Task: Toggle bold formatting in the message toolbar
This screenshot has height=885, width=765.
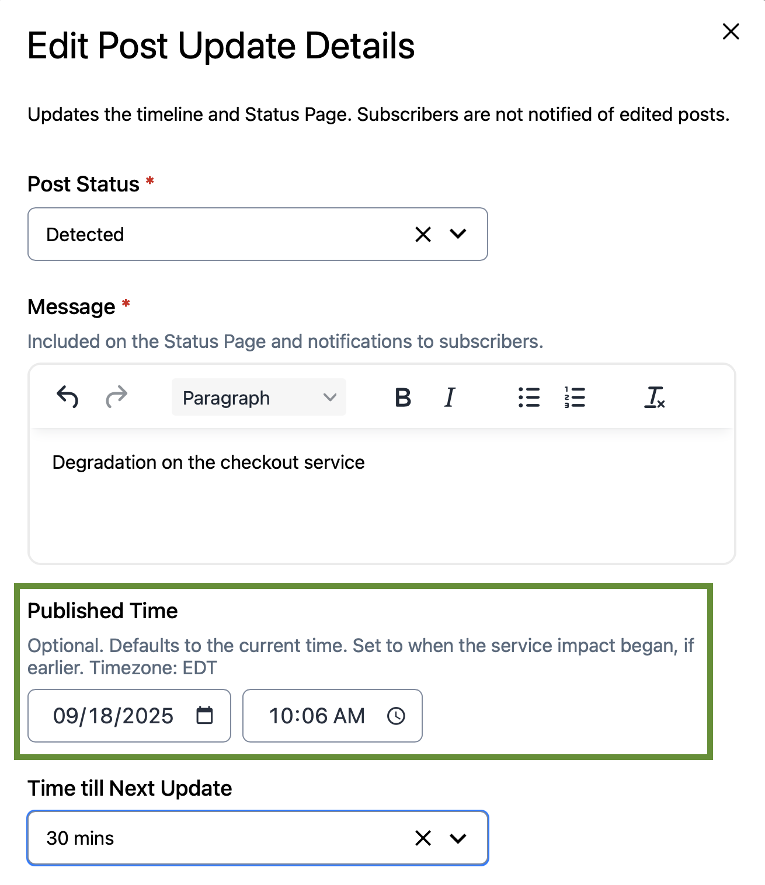Action: (x=403, y=398)
